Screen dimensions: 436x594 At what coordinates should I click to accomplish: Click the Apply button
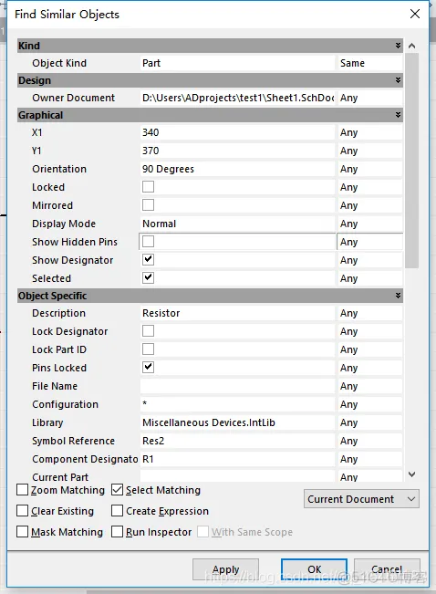tap(226, 569)
